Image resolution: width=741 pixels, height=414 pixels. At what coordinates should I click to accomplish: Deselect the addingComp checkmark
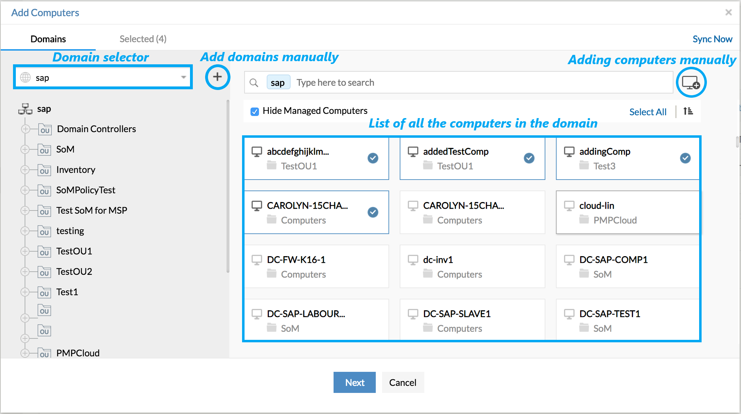685,158
